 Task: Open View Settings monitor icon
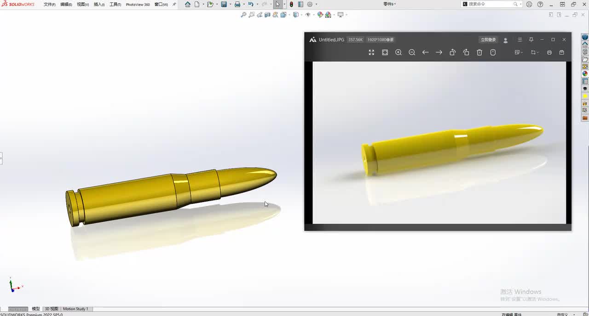[341, 15]
